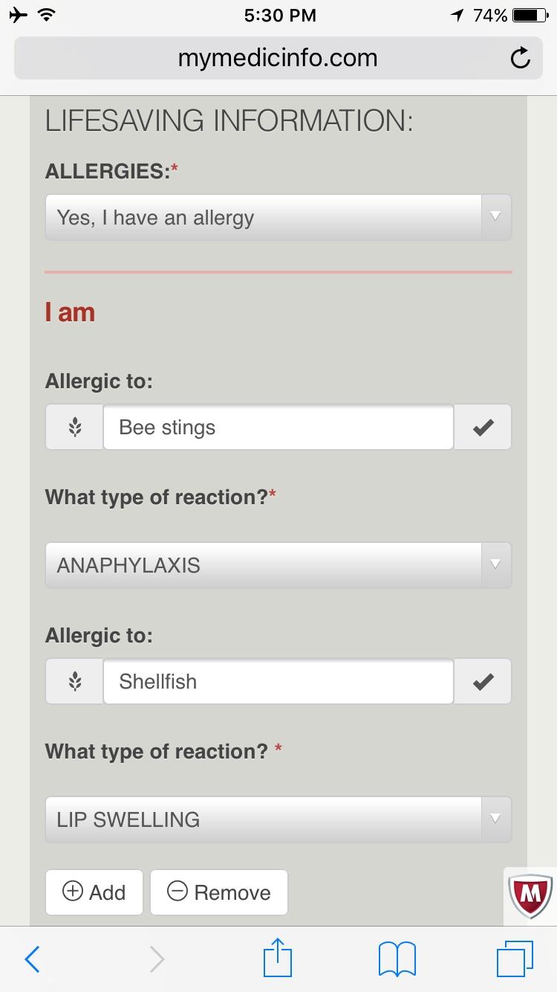Confirm the Bee stings allergy entry
This screenshot has height=992, width=557.
coord(483,427)
